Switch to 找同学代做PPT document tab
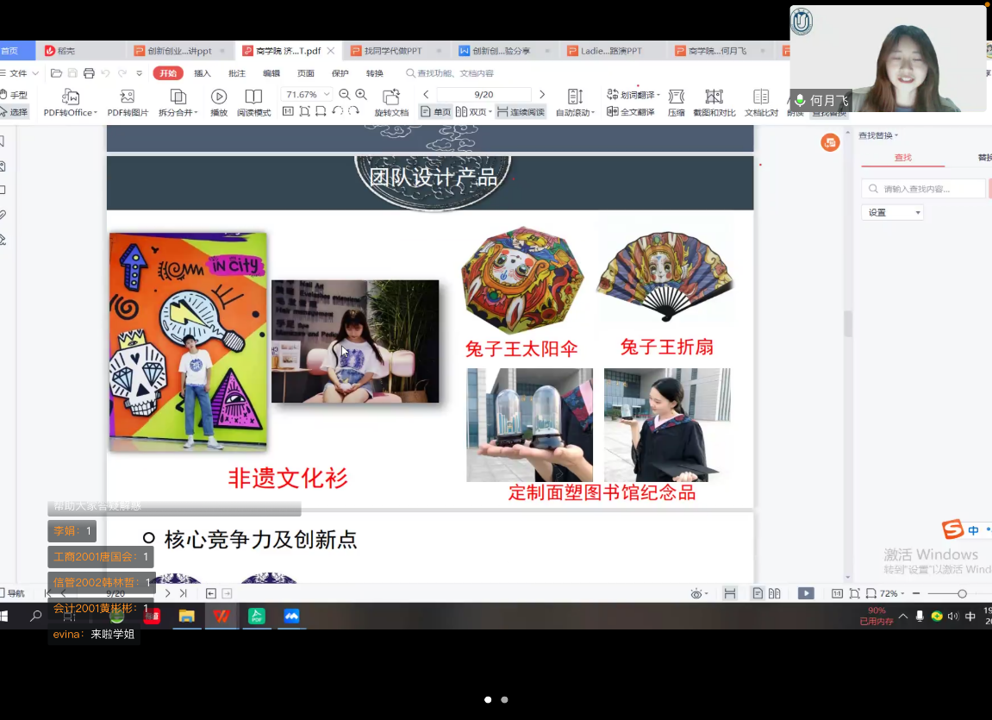The height and width of the screenshot is (720, 992). point(393,51)
